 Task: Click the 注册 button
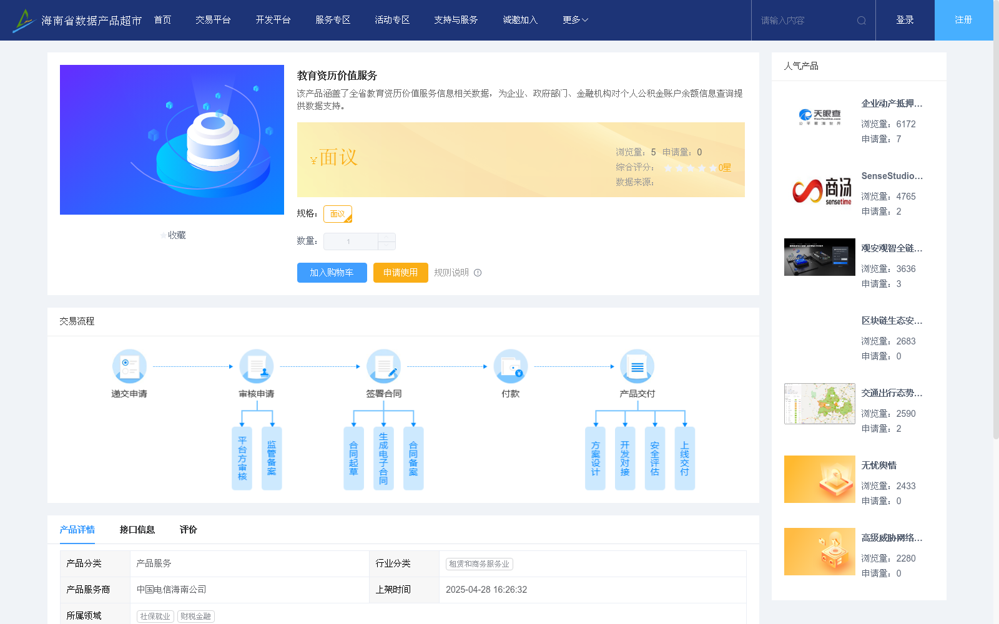click(964, 20)
